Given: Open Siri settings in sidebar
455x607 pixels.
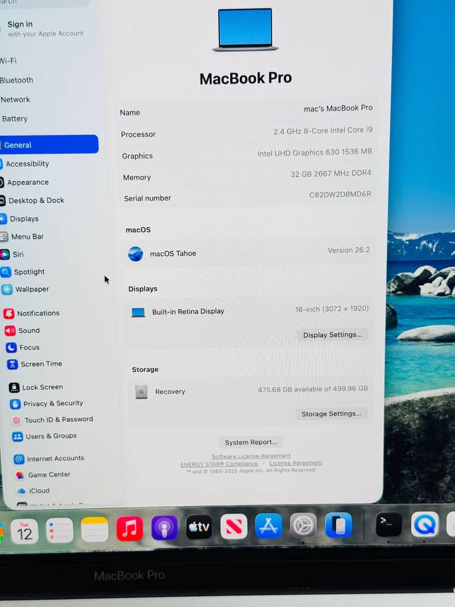Looking at the screenshot, I should coord(12,255).
